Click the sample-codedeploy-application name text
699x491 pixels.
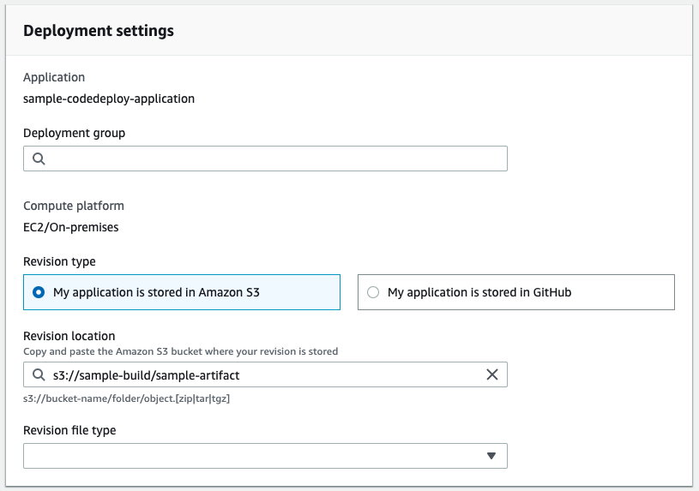pyautogui.click(x=109, y=99)
